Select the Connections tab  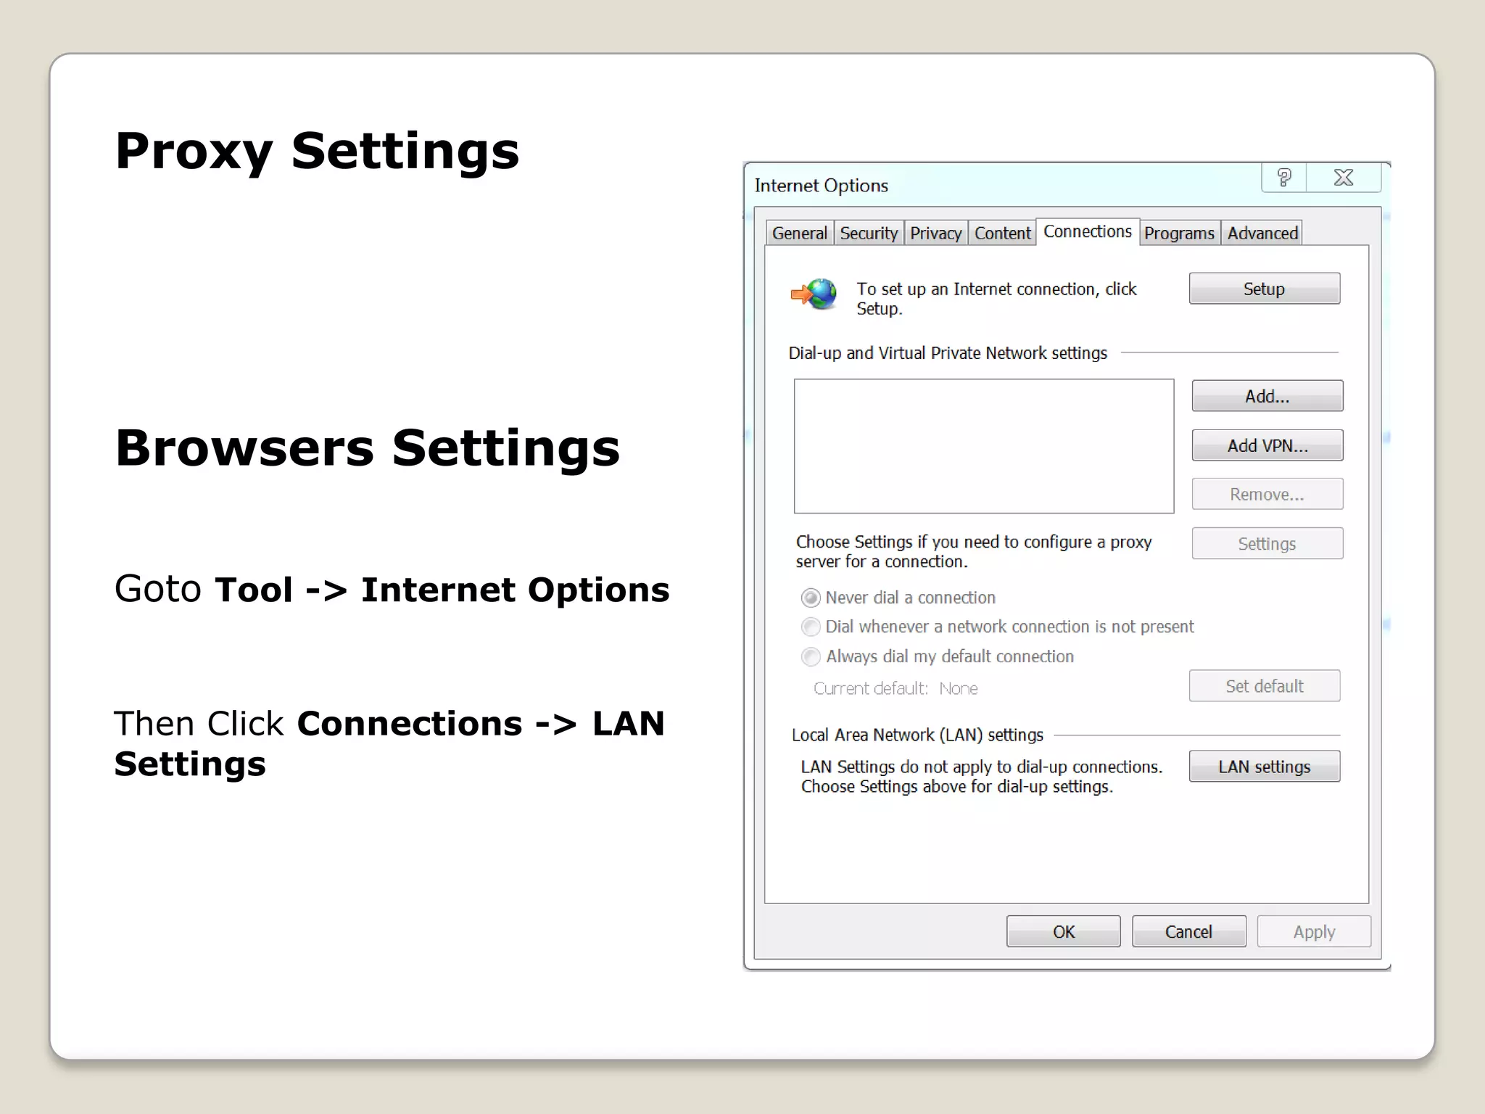[1088, 231]
